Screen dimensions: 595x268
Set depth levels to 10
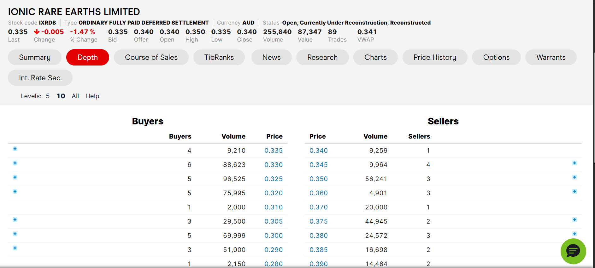pyautogui.click(x=61, y=96)
